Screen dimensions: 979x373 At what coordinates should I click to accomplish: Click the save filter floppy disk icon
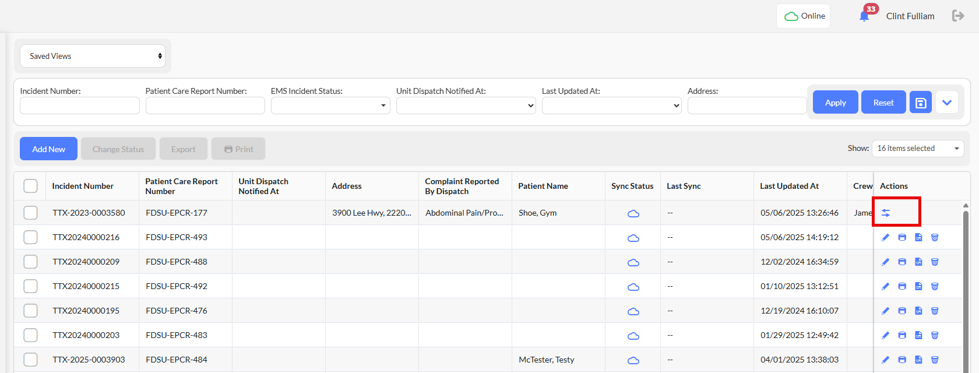click(921, 103)
